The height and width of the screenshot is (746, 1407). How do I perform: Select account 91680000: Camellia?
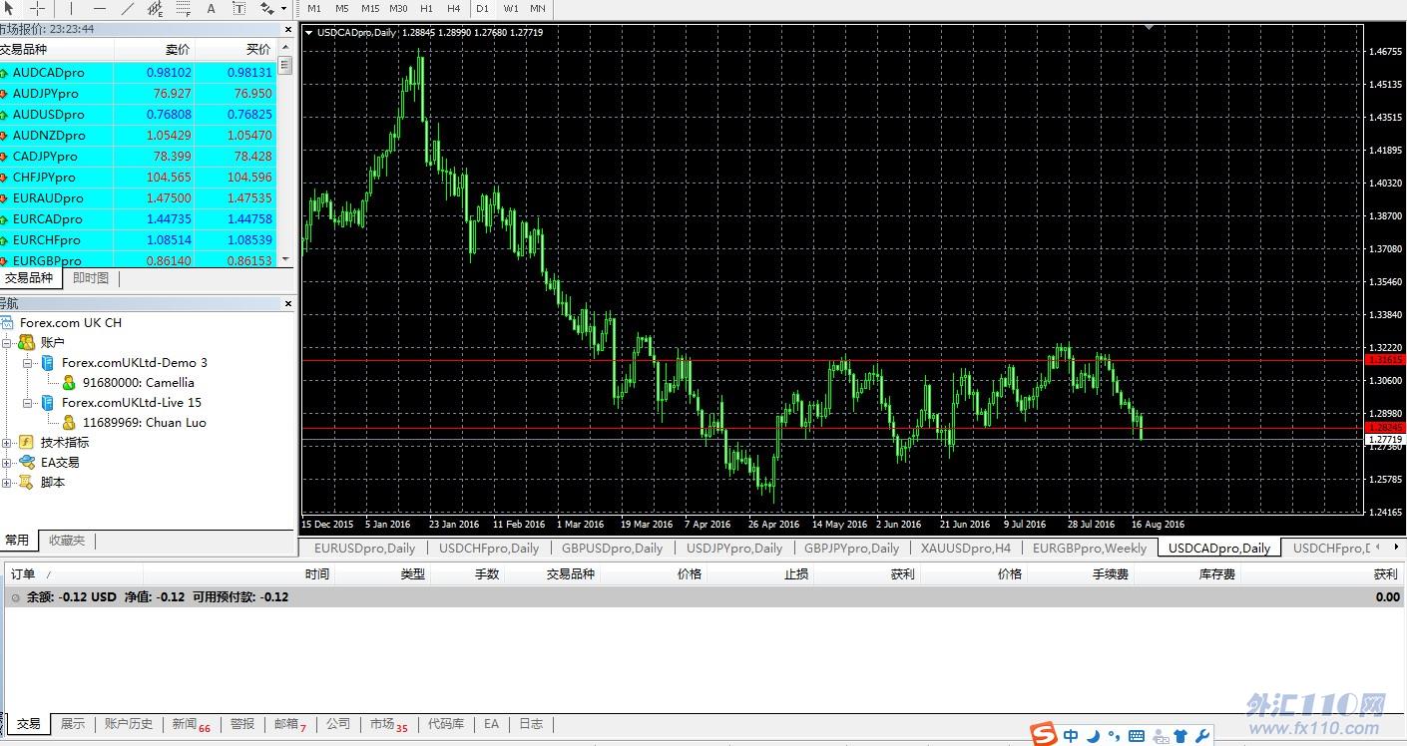tap(138, 382)
